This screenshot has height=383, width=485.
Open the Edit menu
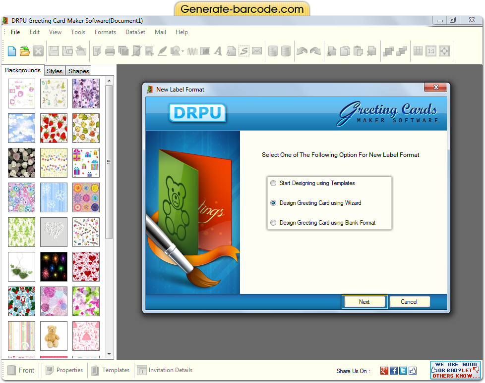[35, 32]
